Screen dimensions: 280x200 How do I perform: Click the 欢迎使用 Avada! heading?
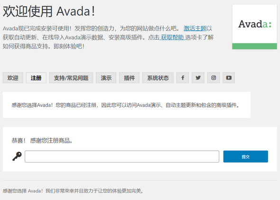(x=49, y=11)
